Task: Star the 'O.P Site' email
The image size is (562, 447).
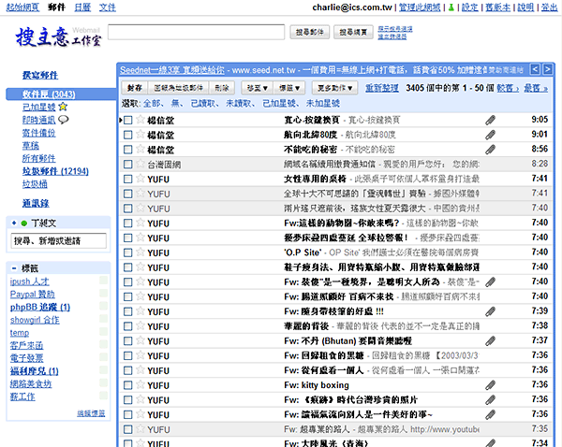Action: 140,252
